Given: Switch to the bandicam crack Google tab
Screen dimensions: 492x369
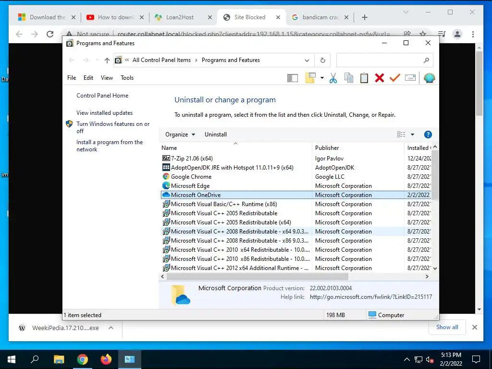Looking at the screenshot, I should click(x=320, y=17).
